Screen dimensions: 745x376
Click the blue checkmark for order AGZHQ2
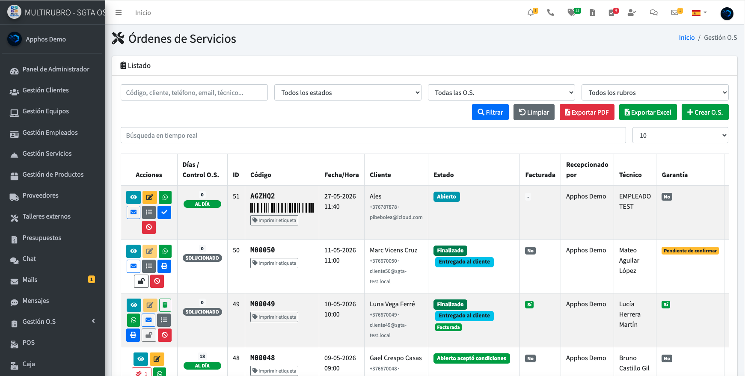tap(164, 212)
